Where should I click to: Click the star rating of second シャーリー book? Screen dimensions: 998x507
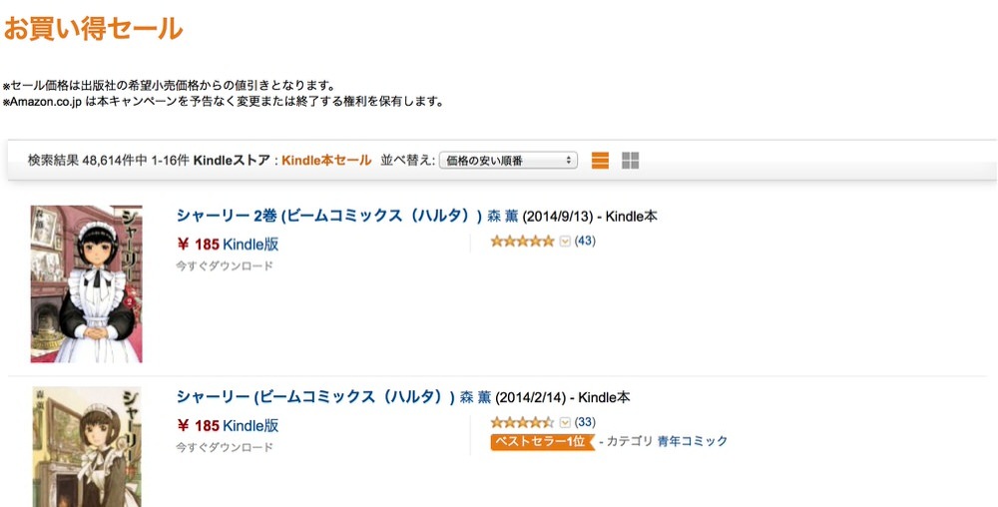click(x=523, y=422)
